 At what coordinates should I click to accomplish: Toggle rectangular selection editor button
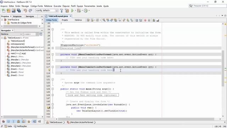tap(119, 20)
